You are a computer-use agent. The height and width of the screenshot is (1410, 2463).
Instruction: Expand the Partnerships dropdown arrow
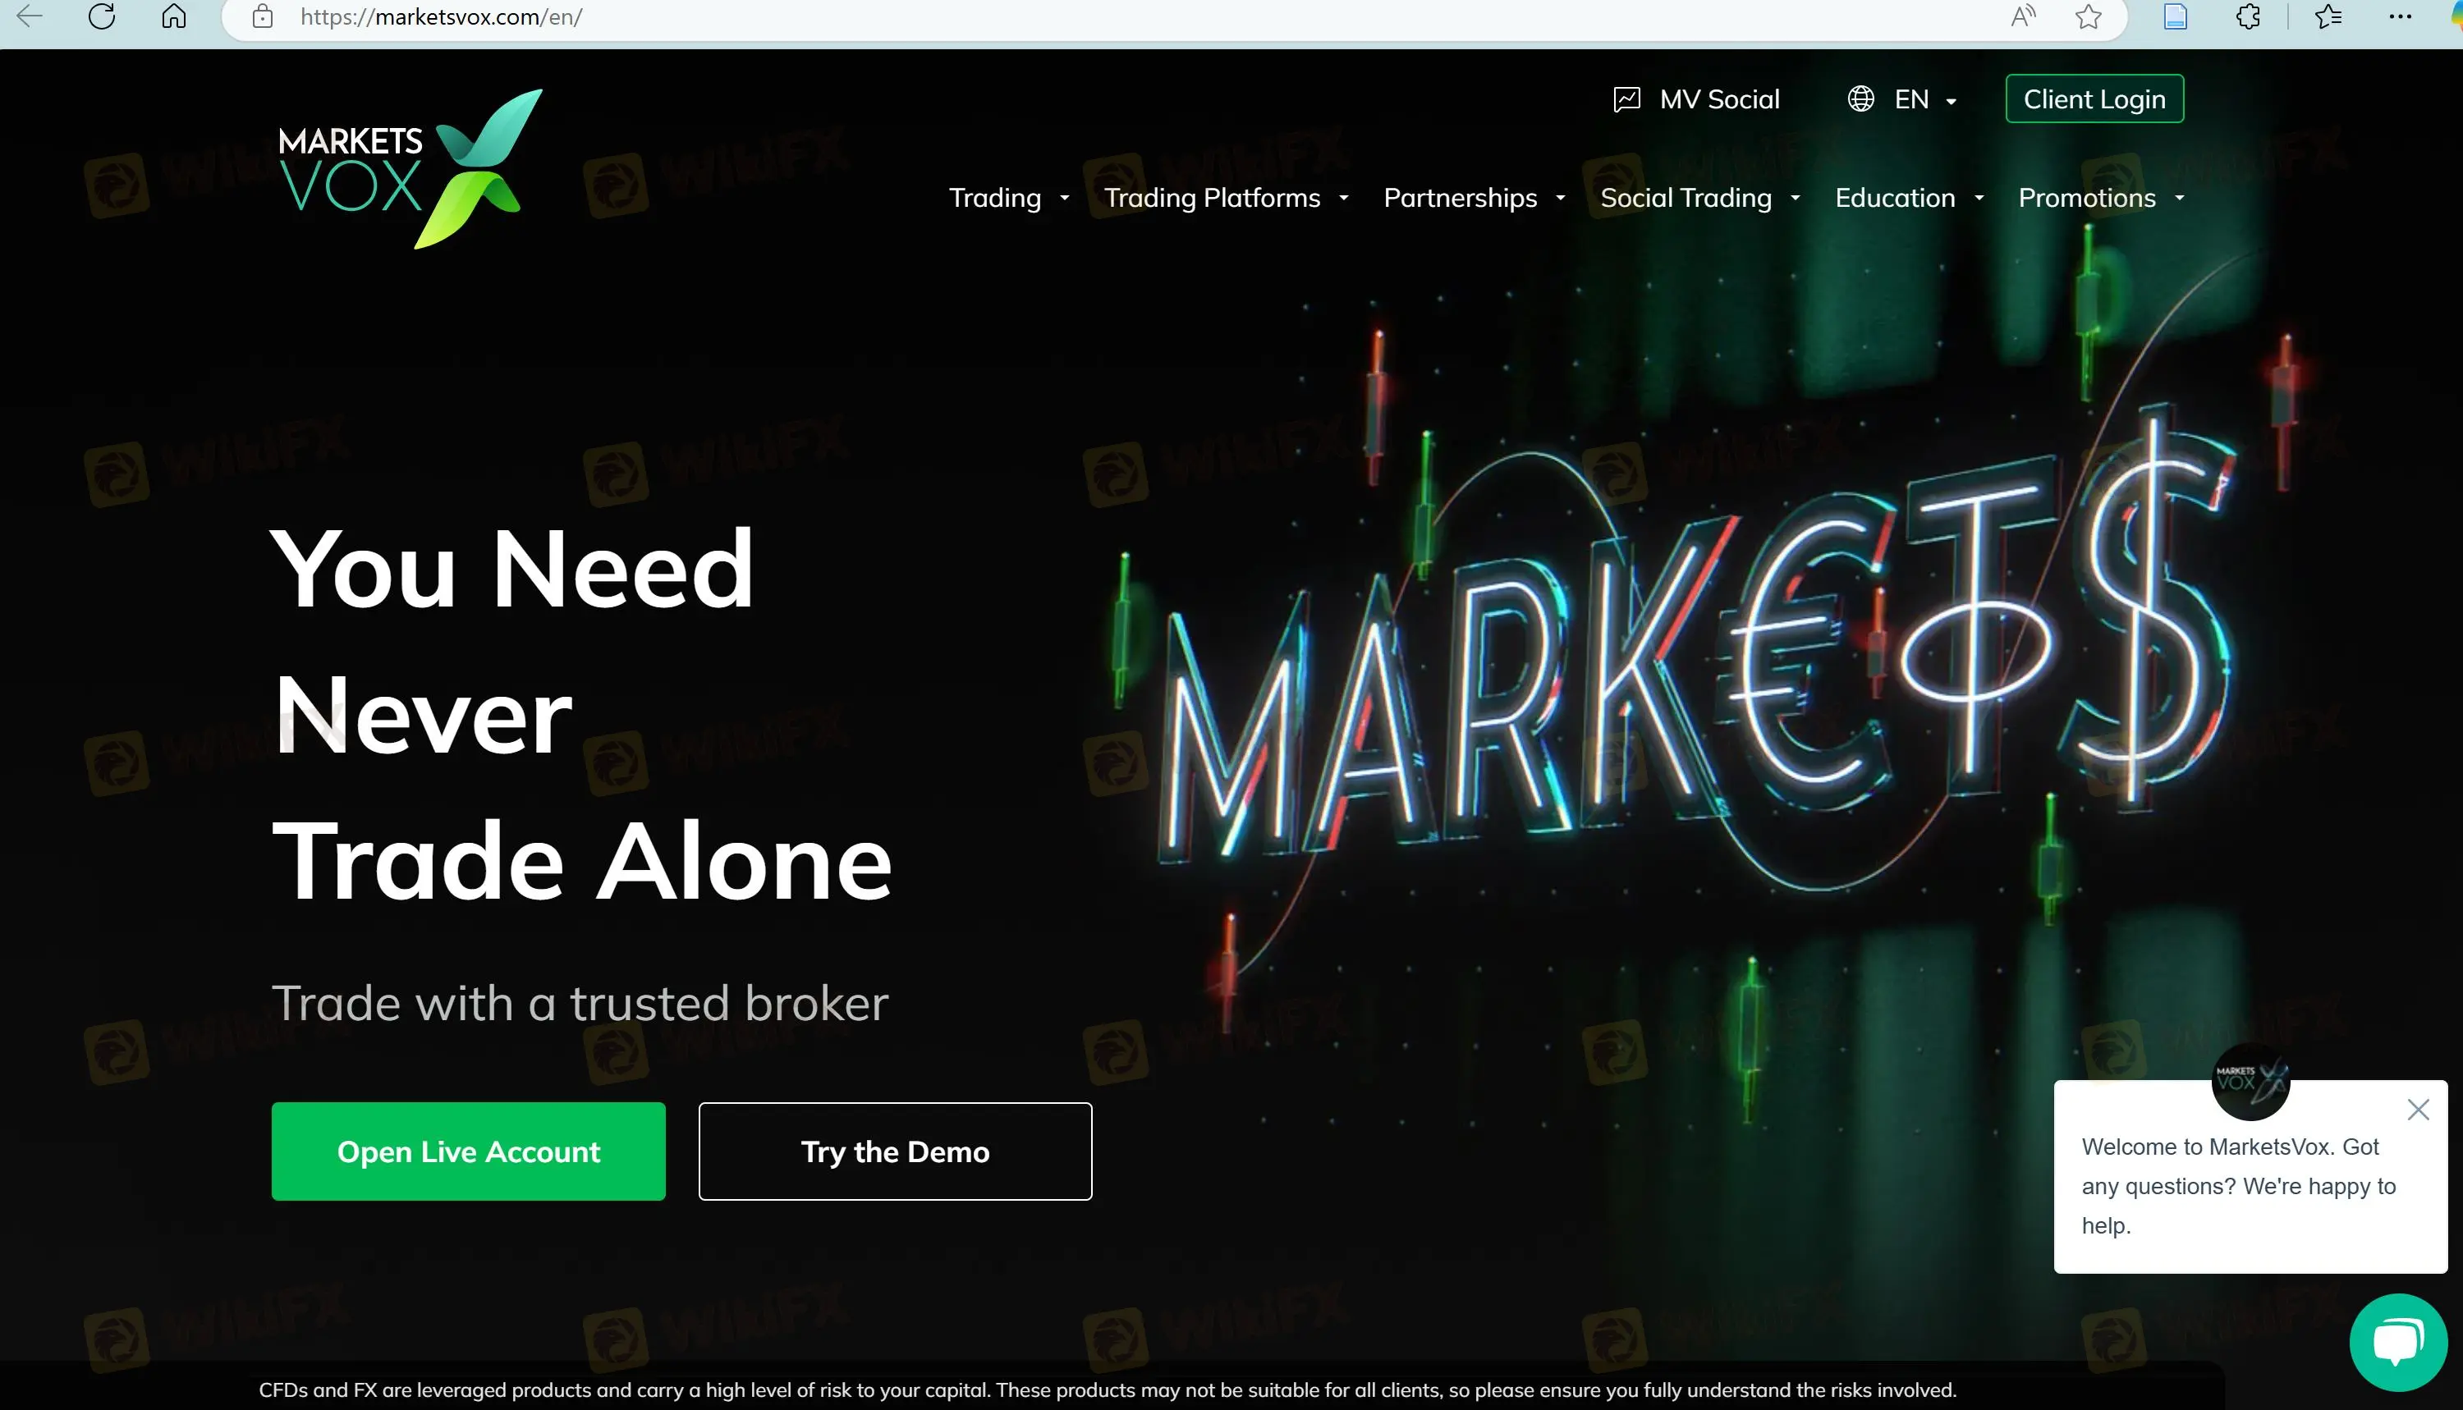pyautogui.click(x=1561, y=199)
